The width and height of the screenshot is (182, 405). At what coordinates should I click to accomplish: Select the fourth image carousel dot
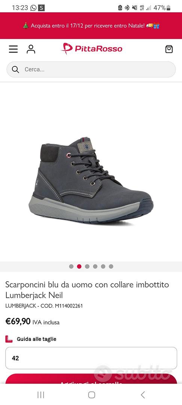95,267
